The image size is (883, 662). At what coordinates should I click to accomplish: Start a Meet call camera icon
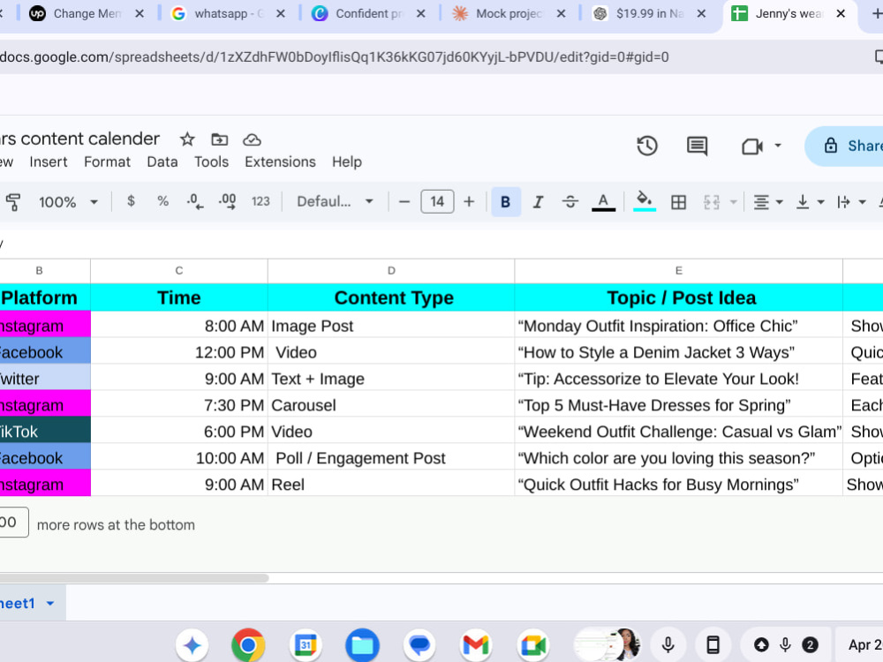click(x=751, y=147)
